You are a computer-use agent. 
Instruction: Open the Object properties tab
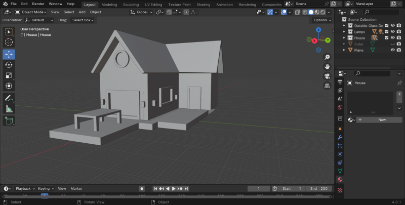tap(340, 129)
